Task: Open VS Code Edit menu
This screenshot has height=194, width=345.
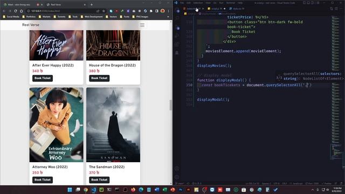Action: click(189, 3)
